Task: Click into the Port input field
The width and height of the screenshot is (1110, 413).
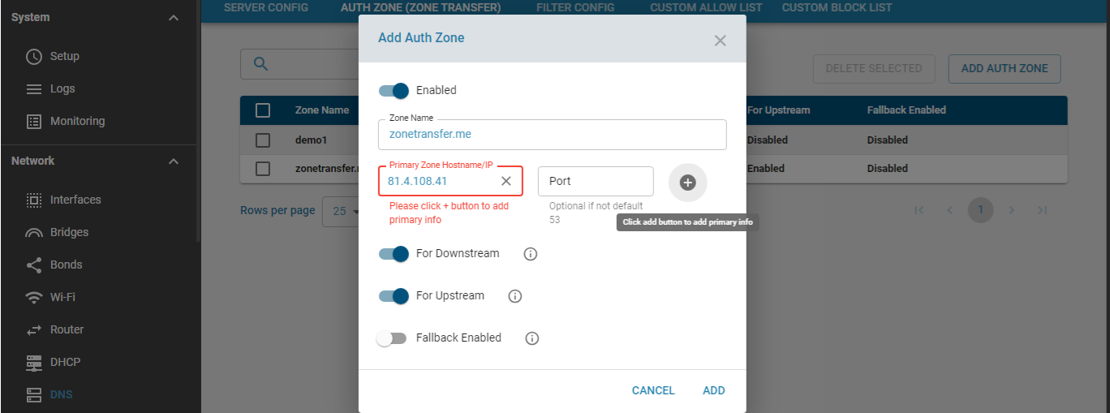Action: click(x=595, y=181)
